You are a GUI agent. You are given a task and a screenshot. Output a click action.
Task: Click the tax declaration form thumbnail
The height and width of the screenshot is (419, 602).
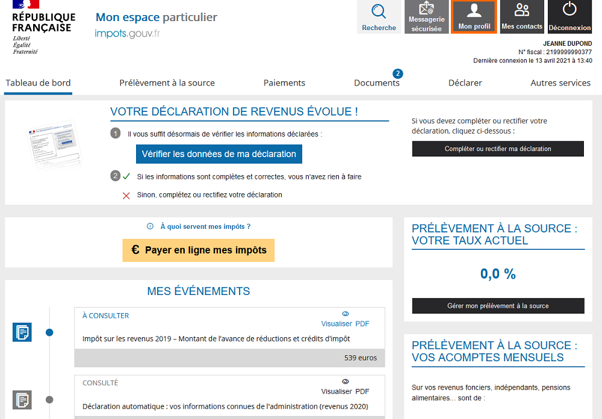coord(54,143)
